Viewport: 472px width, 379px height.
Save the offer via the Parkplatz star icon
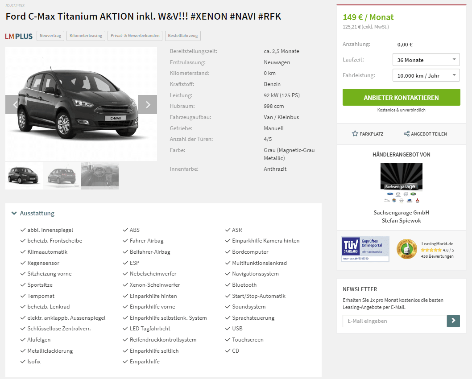[x=355, y=134]
